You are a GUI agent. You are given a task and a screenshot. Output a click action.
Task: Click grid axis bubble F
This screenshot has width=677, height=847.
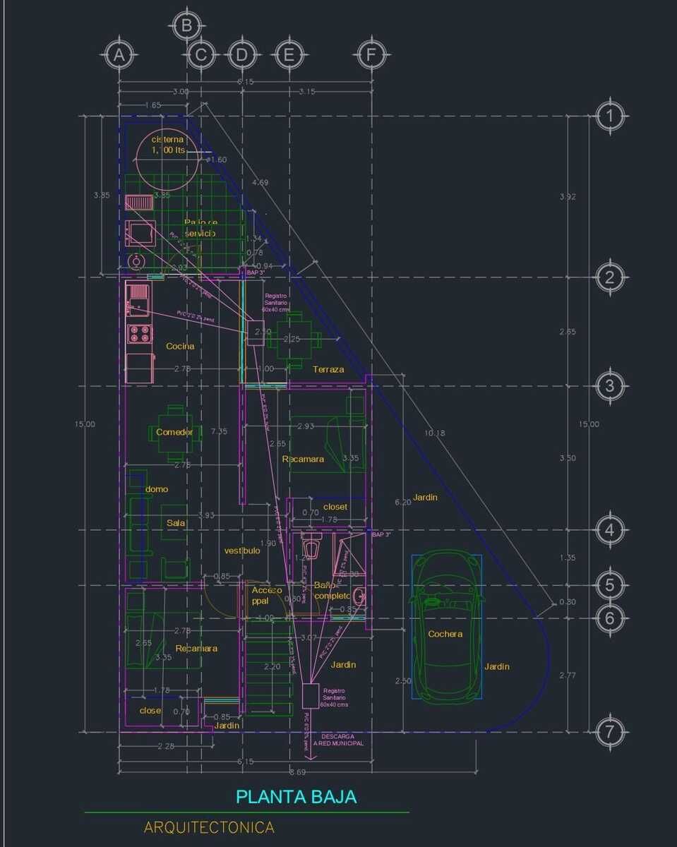(371, 54)
